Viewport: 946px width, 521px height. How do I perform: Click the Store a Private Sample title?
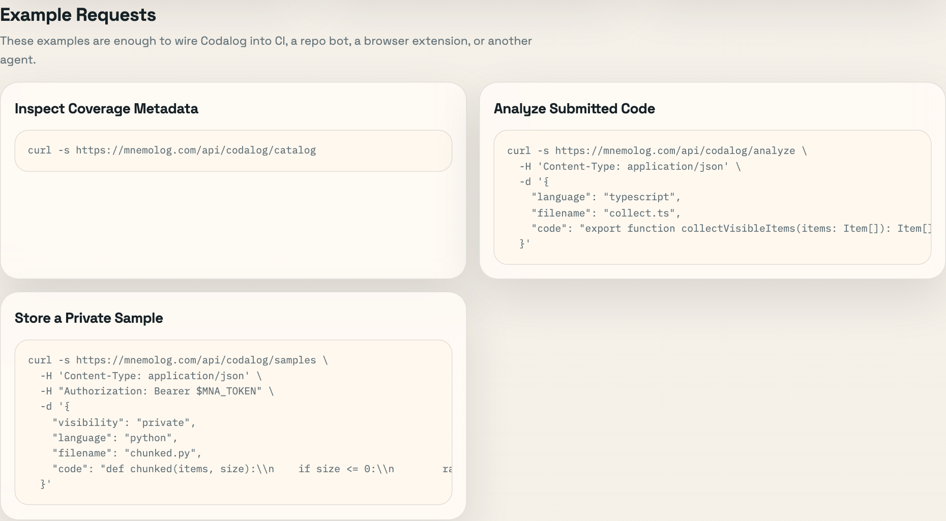point(89,318)
